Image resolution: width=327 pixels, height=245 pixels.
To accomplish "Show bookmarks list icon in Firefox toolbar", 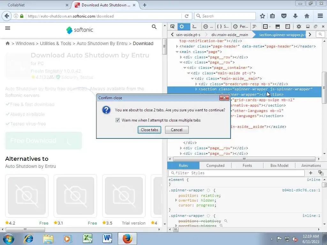I will click(272, 16).
